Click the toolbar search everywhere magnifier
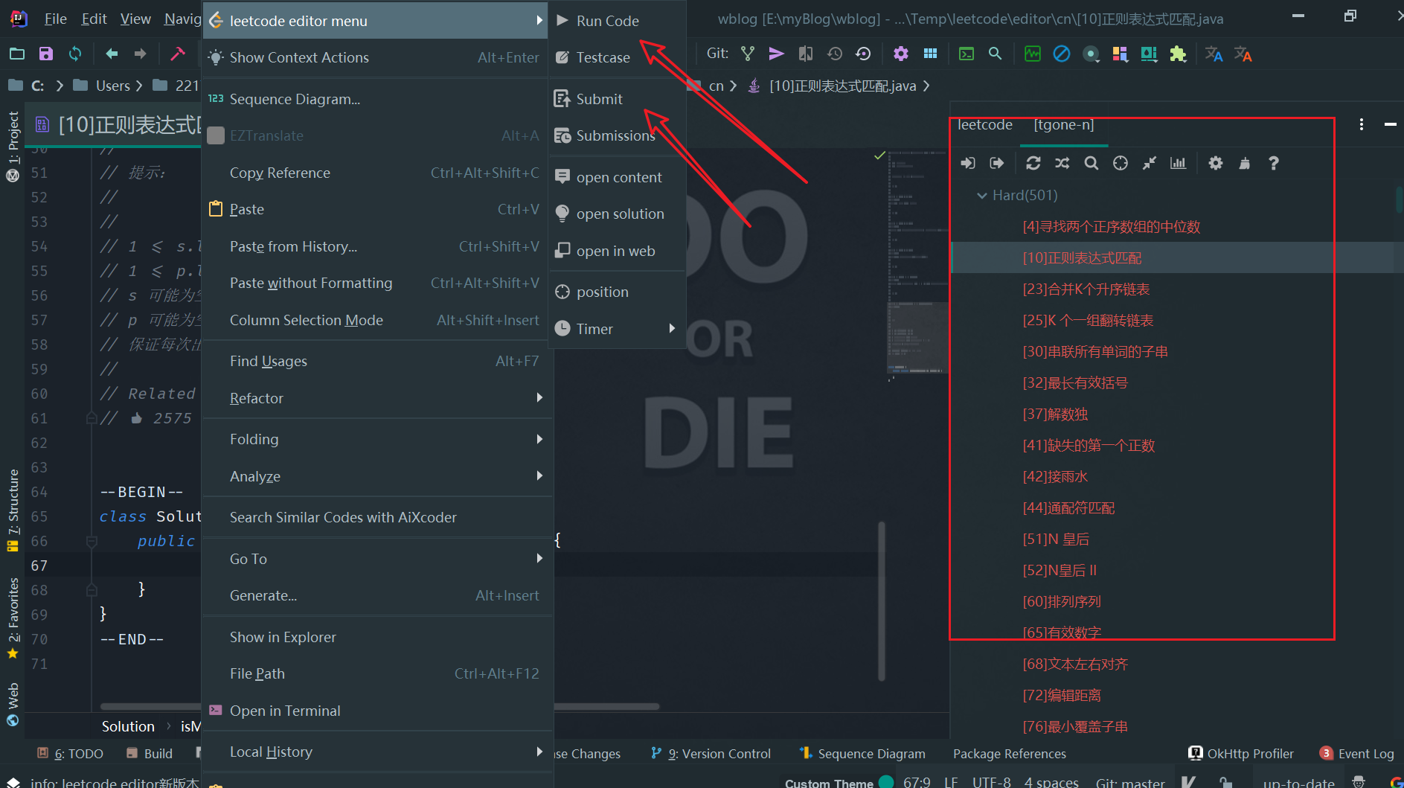1404x788 pixels. coord(996,54)
